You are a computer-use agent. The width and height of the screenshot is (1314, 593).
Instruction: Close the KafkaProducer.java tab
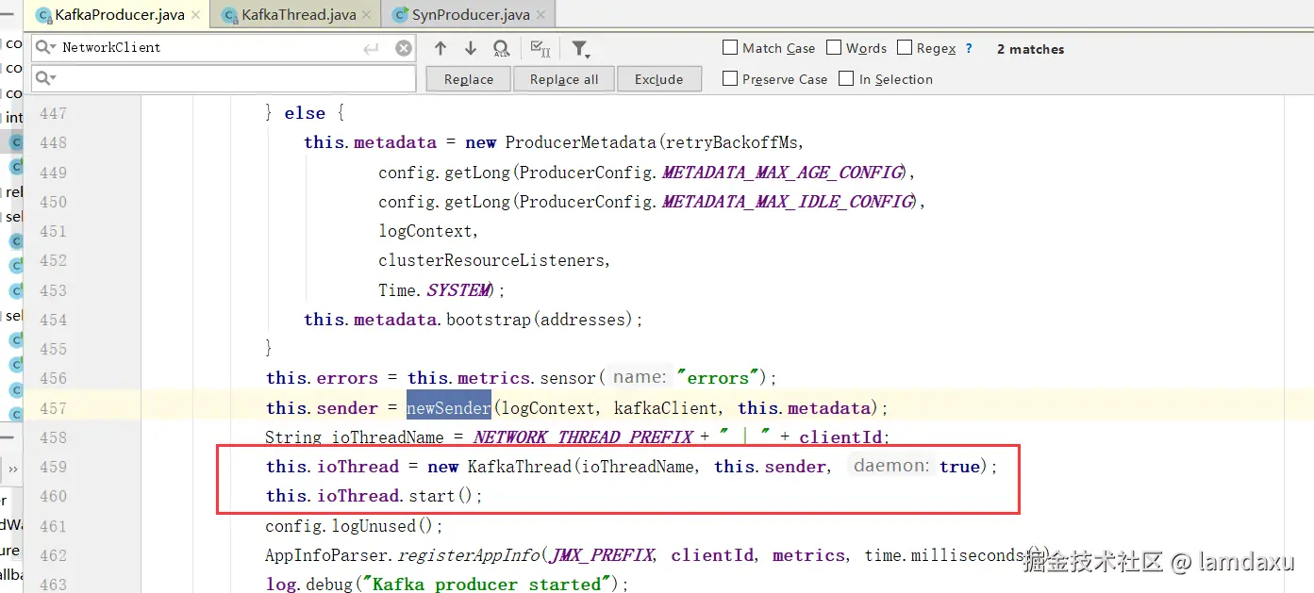point(195,15)
